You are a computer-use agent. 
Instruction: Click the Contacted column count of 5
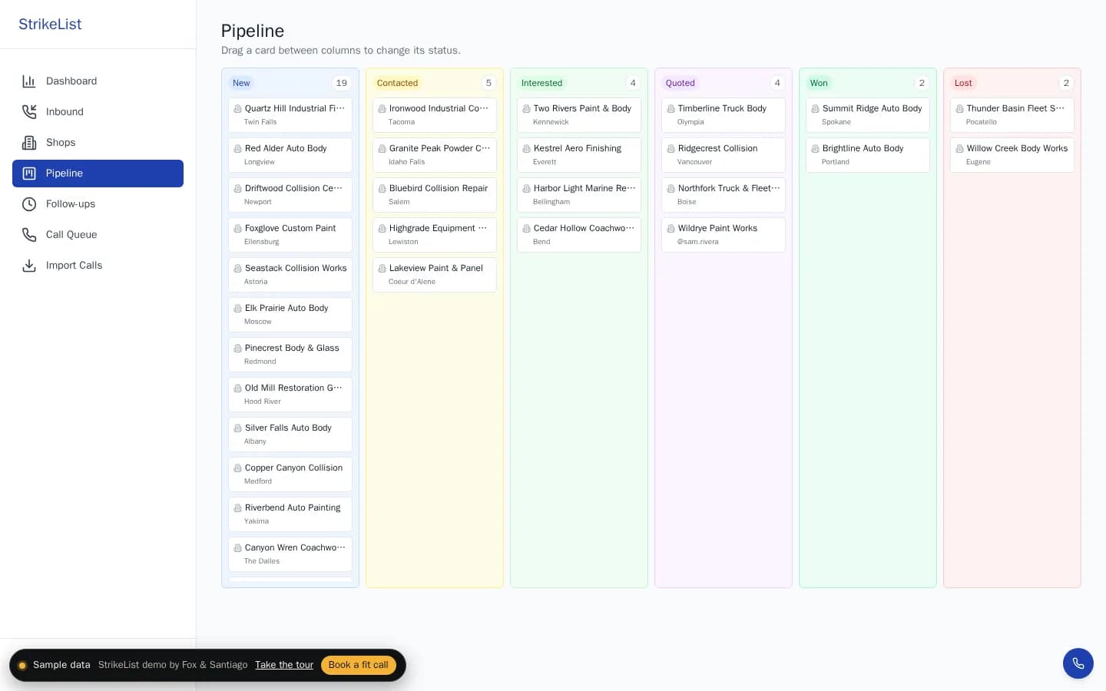click(x=488, y=83)
